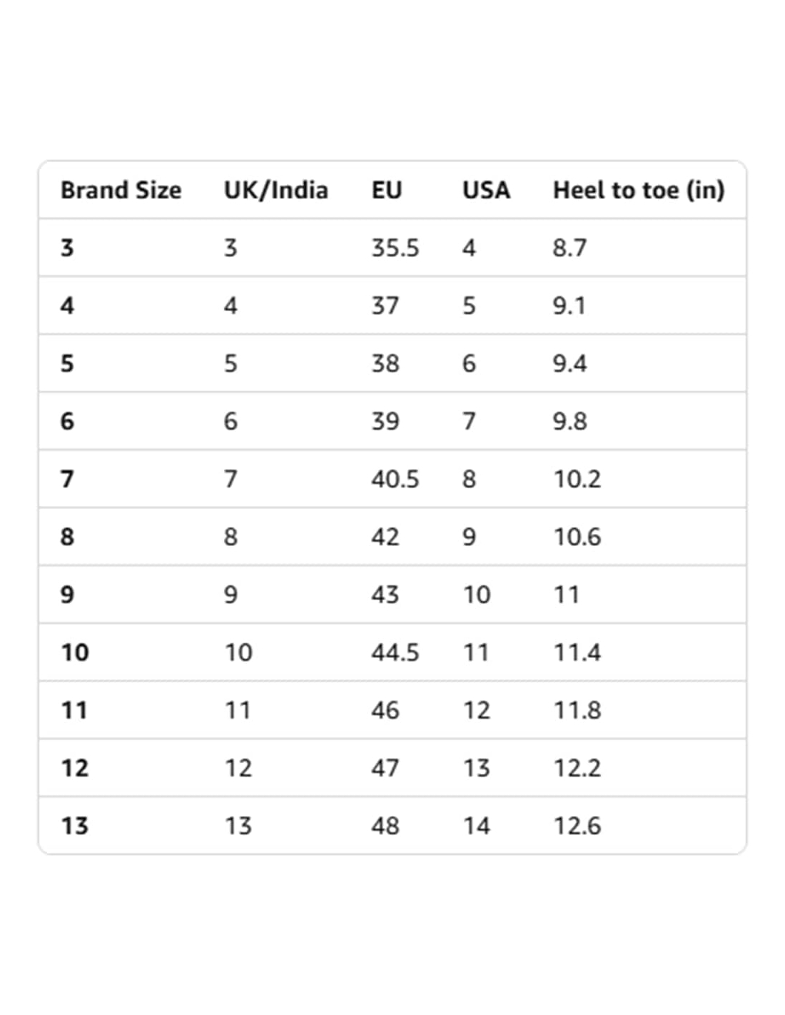
Task: Select the EU 47 cell
Action: [x=385, y=768]
